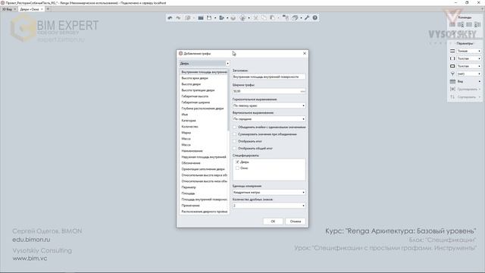Screen dimensions: 485x273
Task: Click the first Команды panel icon
Action: click(x=452, y=24)
